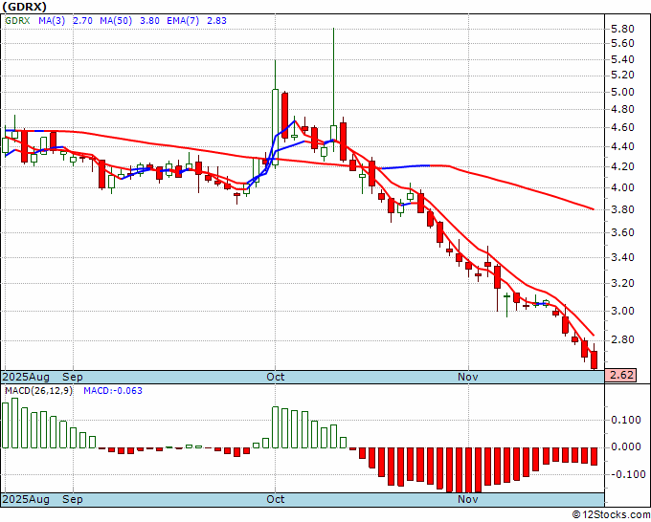Click Sep on the price chart date axis

point(73,377)
